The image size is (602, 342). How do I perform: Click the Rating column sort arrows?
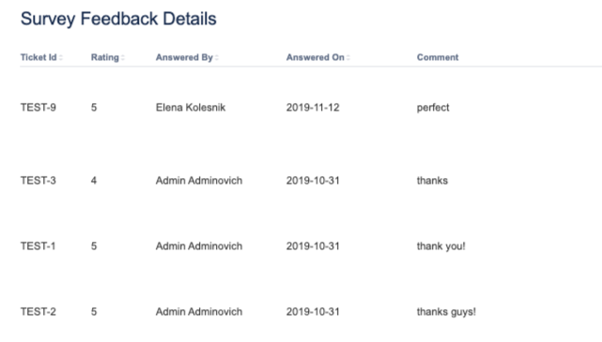tap(123, 57)
